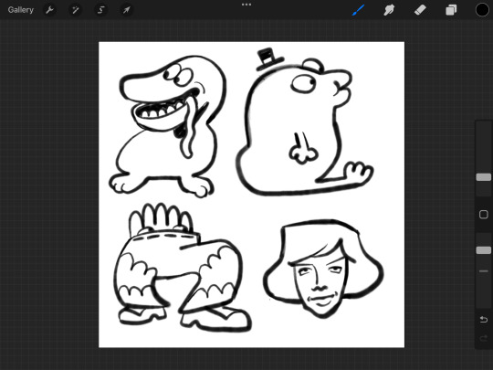Open the Adjustments magic wand menu
Image resolution: width=493 pixels, height=370 pixels.
76,10
